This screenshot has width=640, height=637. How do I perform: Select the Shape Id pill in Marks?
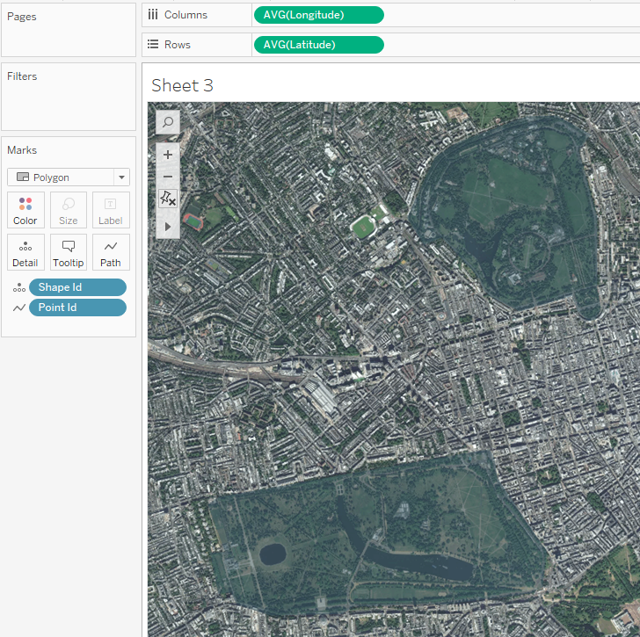click(x=77, y=287)
